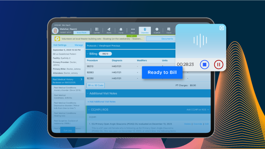This screenshot has height=149, width=265.
Task: Open the CC/ROS toolbar icon
Action: tap(157, 30)
